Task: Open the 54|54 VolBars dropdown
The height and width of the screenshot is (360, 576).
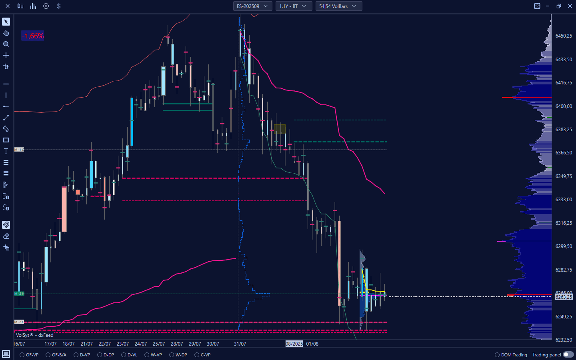Action: click(338, 6)
